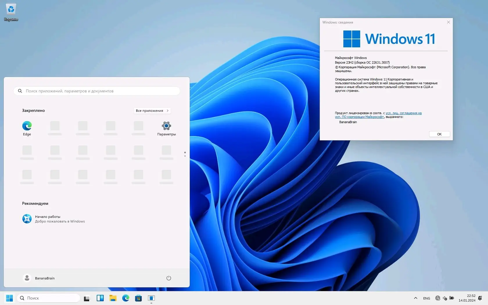The height and width of the screenshot is (305, 488).
Task: Open the clock showing 22:52 14.01.2024
Action: pos(467,298)
